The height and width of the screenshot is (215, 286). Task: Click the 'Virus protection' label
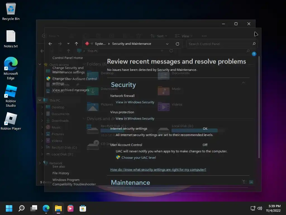pyautogui.click(x=122, y=112)
